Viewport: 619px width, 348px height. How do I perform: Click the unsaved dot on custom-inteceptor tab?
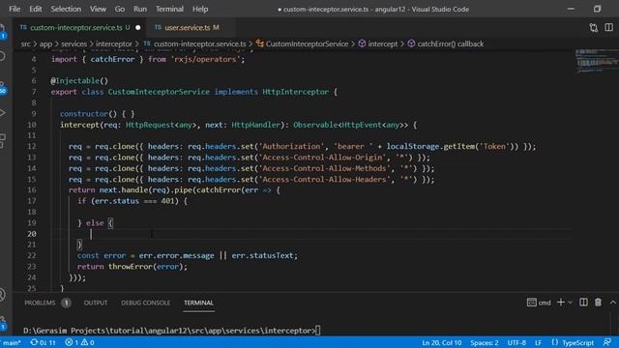pyautogui.click(x=137, y=28)
